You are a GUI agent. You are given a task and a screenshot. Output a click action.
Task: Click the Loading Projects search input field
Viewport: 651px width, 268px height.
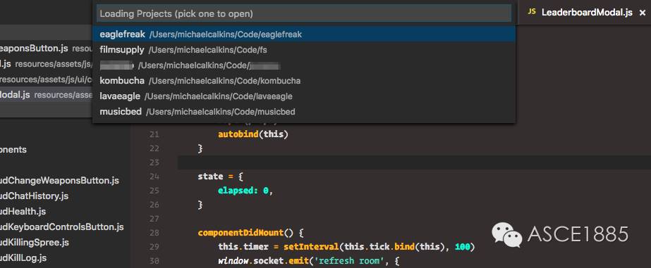[x=304, y=13]
